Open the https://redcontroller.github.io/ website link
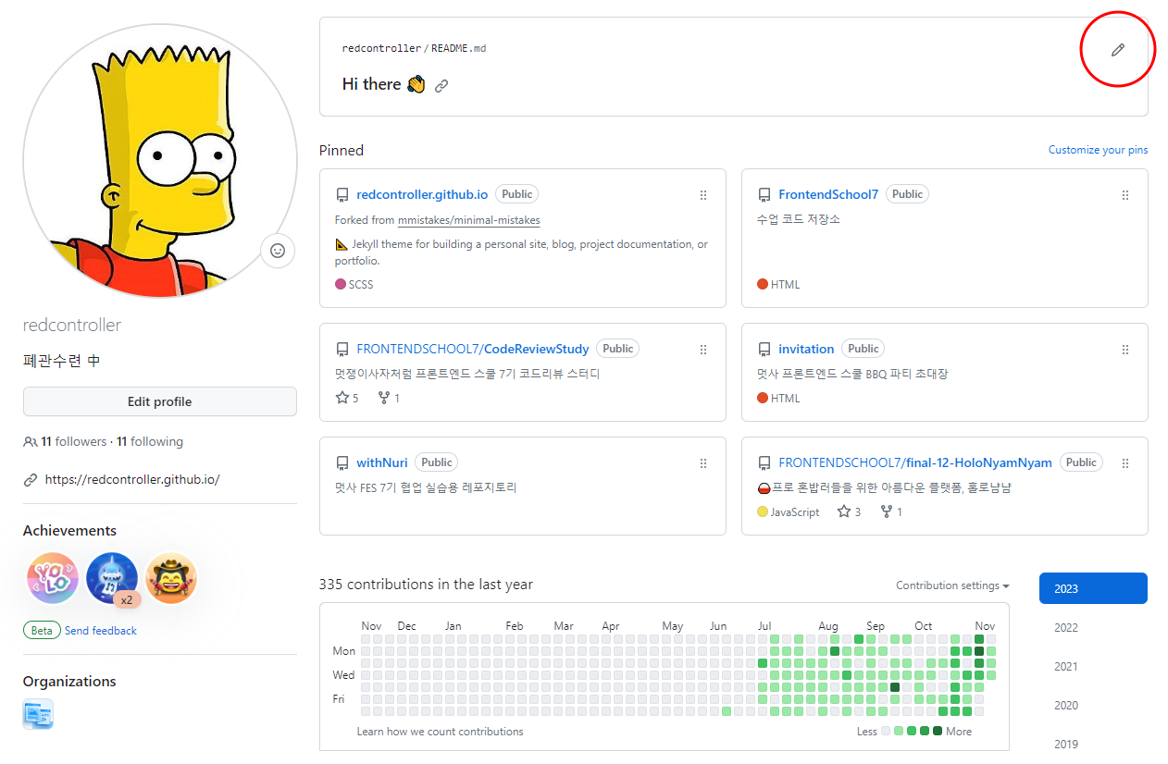The image size is (1168, 764). [132, 480]
